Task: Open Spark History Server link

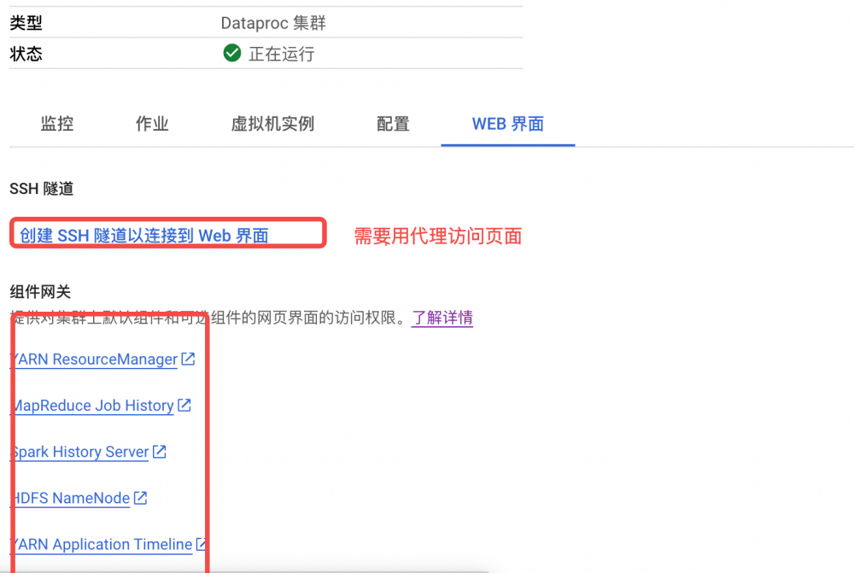Action: (x=79, y=452)
